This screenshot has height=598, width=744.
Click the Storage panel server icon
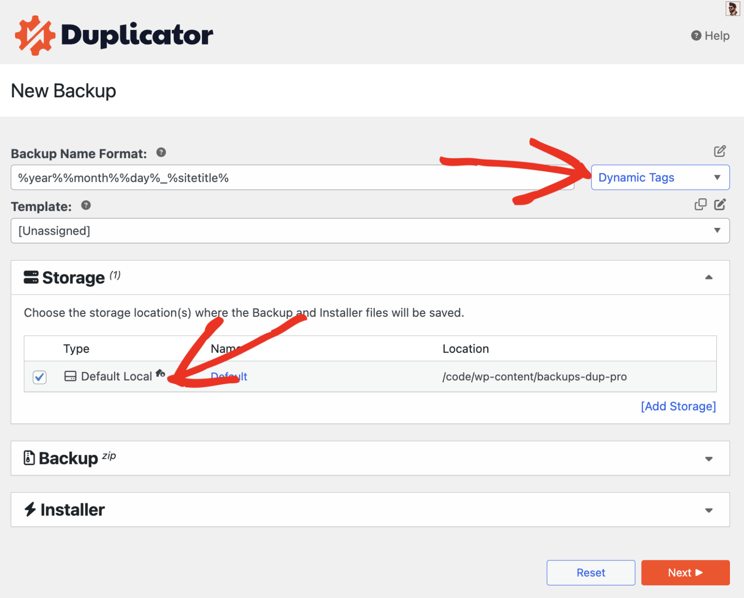30,277
